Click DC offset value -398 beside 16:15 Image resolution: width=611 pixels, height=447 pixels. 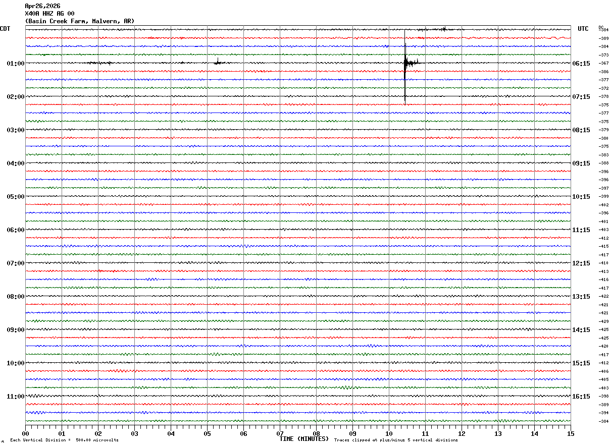pyautogui.click(x=603, y=396)
